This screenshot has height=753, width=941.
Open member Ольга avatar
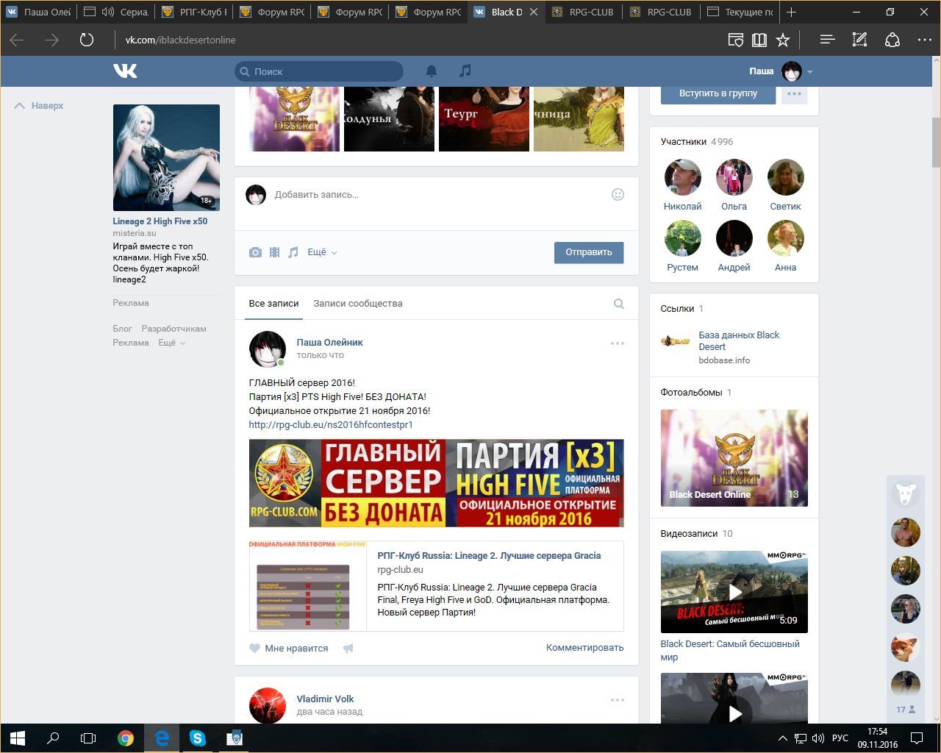(x=734, y=177)
